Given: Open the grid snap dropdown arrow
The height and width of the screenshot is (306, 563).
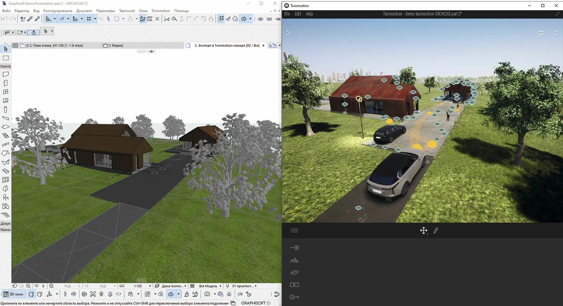Looking at the screenshot, I should coord(95,19).
